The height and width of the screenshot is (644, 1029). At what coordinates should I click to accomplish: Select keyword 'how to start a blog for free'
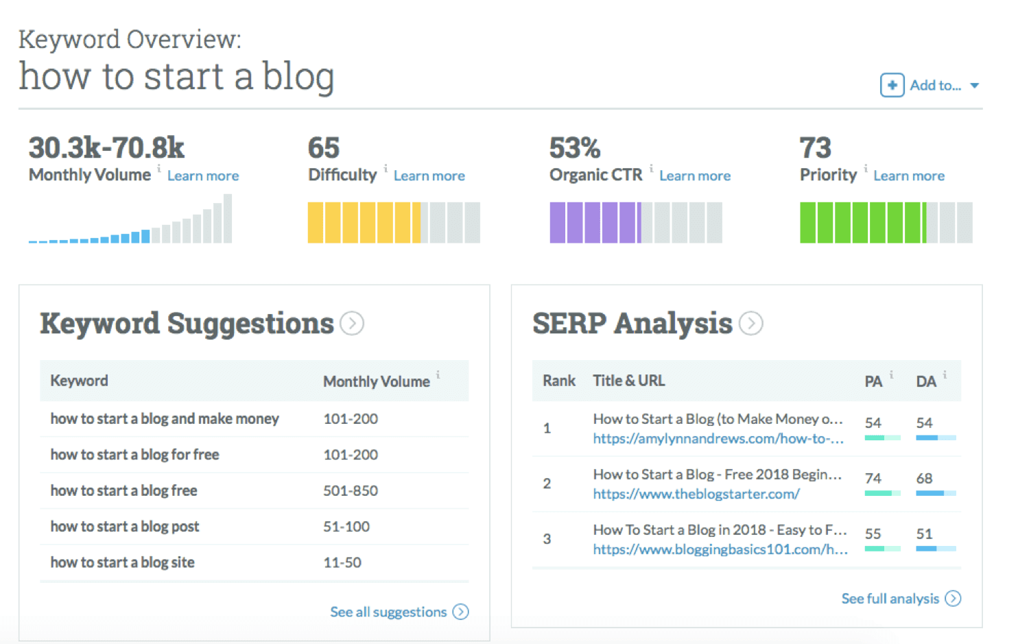[134, 455]
